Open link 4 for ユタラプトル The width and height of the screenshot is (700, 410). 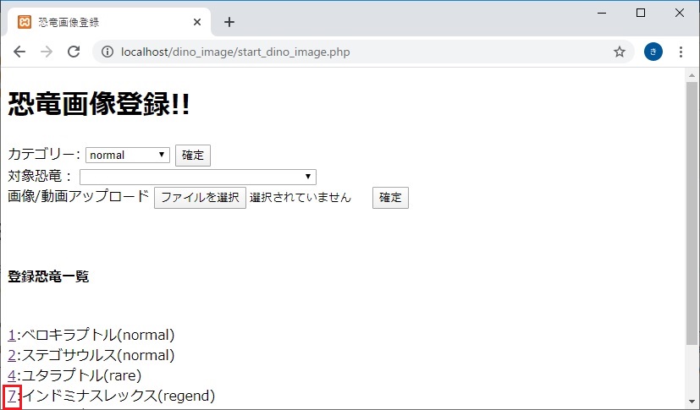click(12, 375)
